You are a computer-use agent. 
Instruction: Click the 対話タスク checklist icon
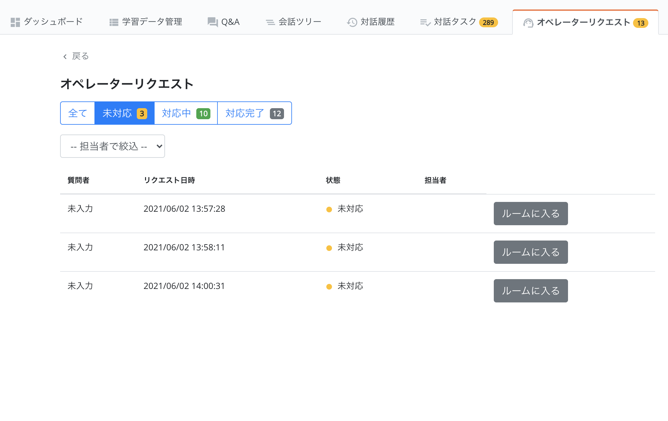click(425, 22)
